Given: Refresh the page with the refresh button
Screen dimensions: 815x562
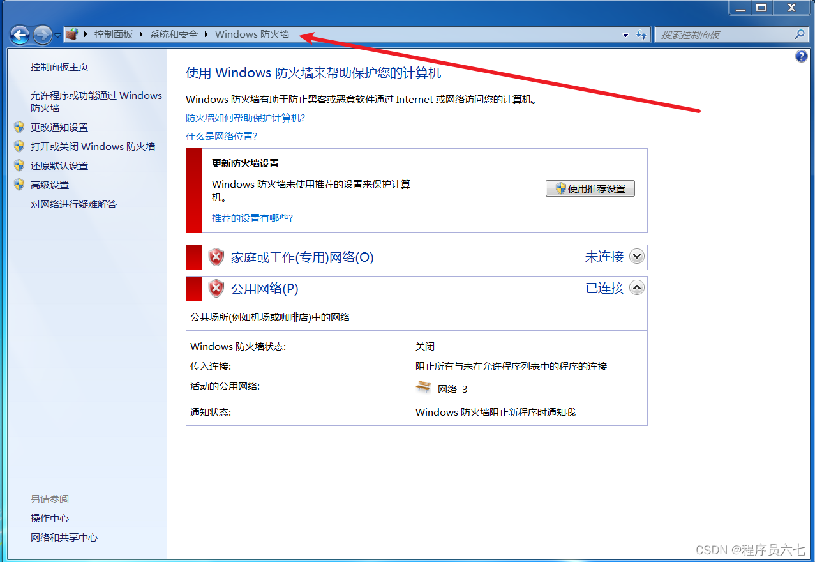Looking at the screenshot, I should 641,35.
